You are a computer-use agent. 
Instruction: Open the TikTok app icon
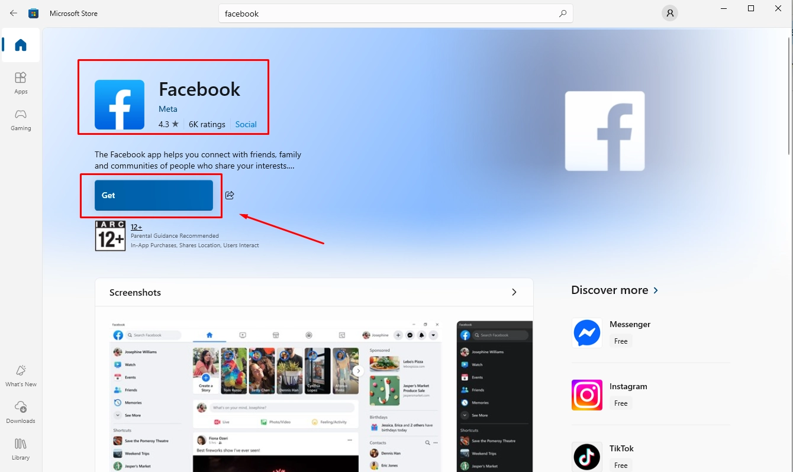click(587, 457)
